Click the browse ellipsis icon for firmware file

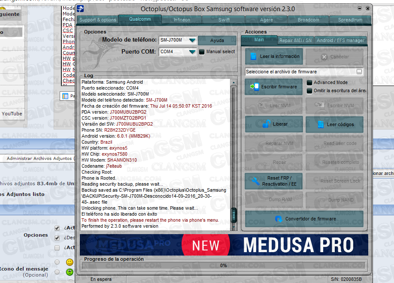coord(359,72)
